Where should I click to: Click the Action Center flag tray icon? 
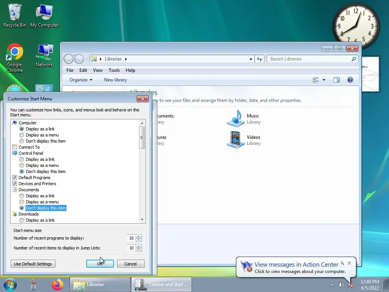point(351,285)
